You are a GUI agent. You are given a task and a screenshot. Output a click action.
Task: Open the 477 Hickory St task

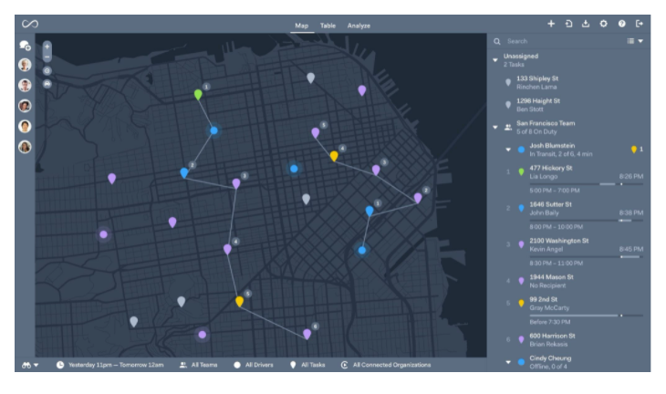click(551, 168)
